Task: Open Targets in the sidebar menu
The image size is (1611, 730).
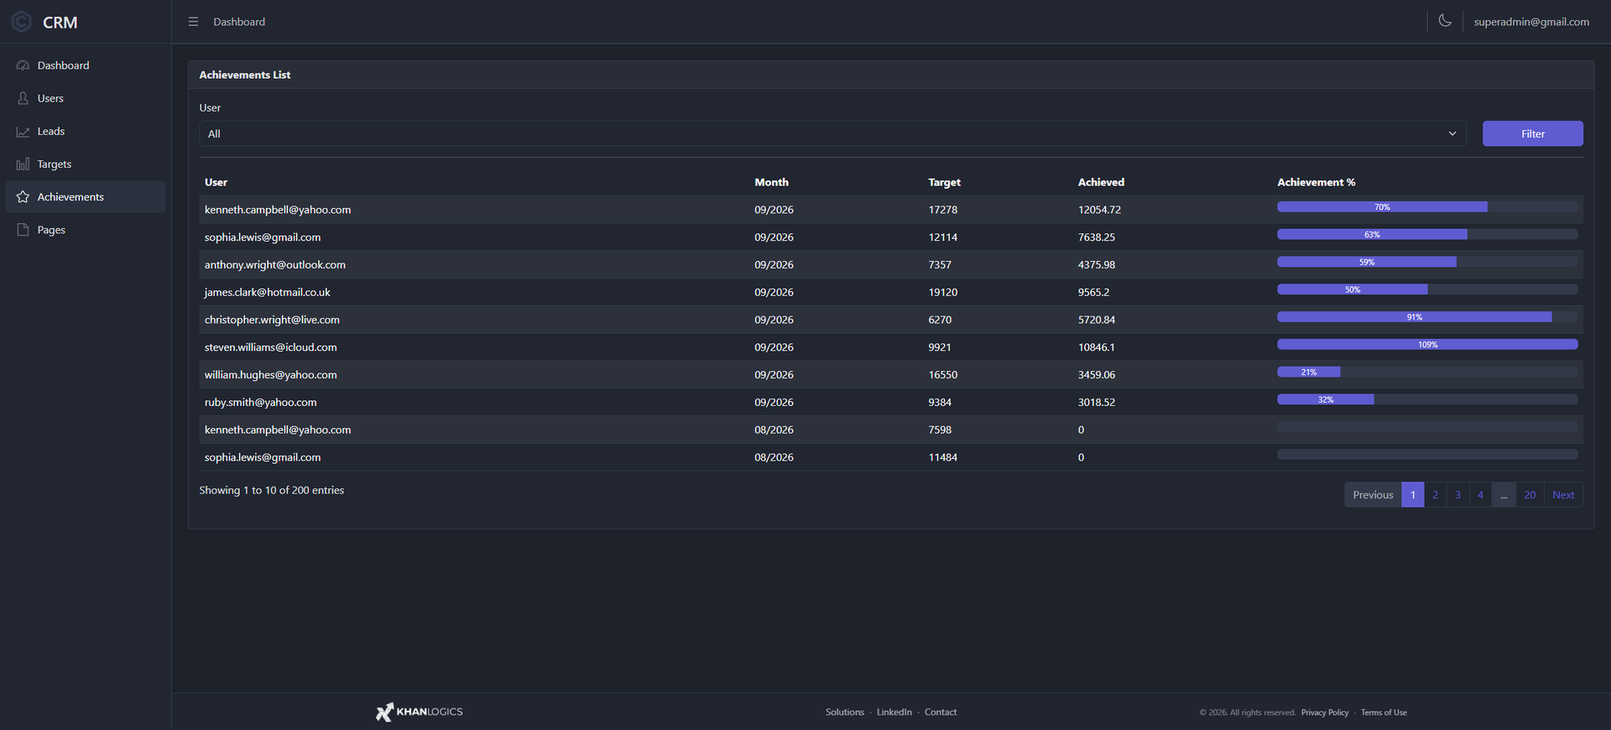Action: (x=86, y=164)
